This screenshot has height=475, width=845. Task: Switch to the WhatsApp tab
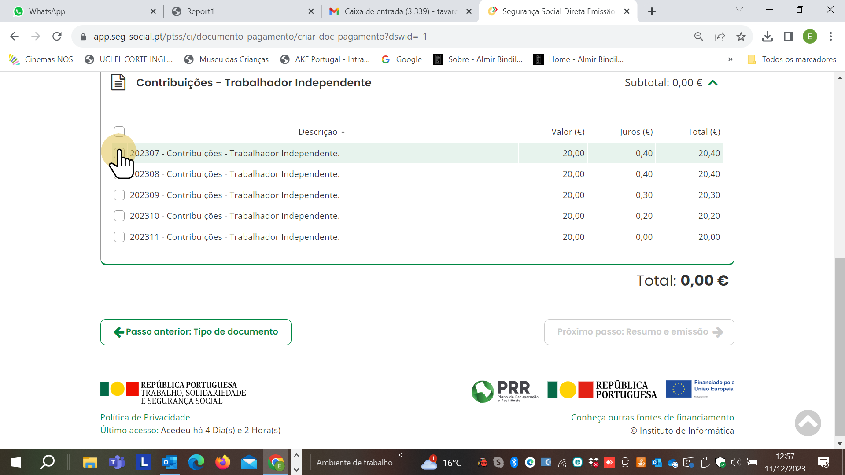(79, 11)
